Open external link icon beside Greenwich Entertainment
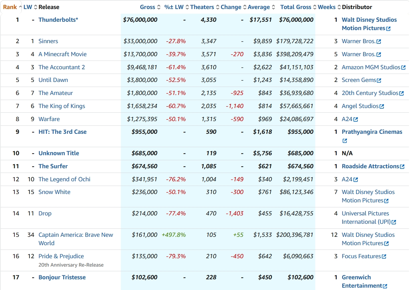The image size is (410, 290). [x=385, y=286]
